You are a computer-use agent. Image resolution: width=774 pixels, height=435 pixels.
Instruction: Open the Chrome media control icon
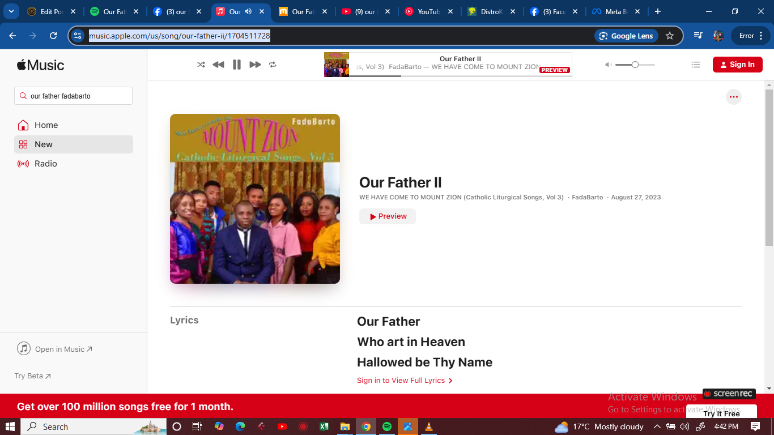coord(698,36)
